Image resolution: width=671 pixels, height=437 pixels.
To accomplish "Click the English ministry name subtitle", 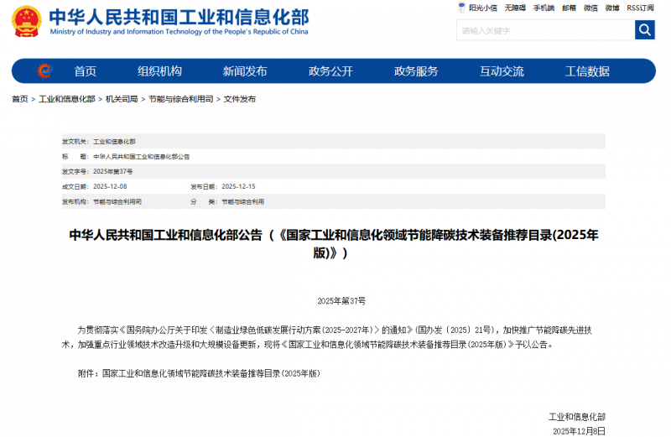I will point(179,32).
